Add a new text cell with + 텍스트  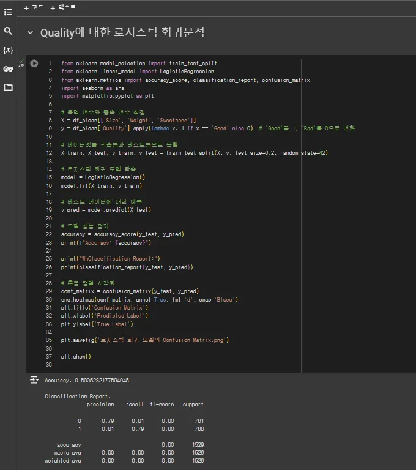coord(64,7)
